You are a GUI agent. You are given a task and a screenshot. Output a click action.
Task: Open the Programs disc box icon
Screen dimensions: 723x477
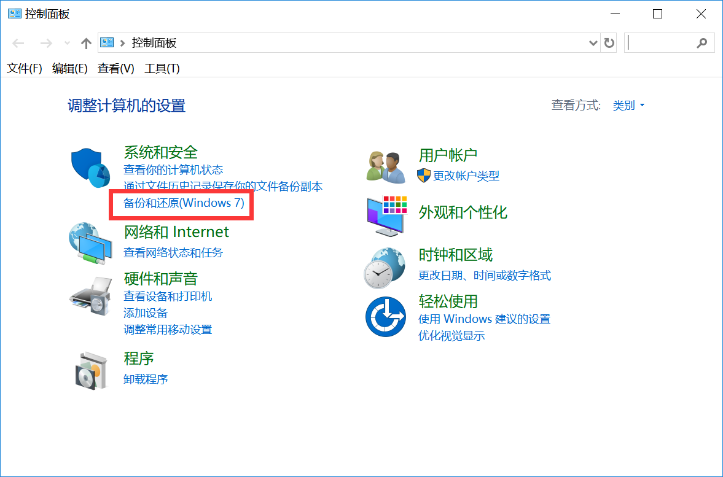(90, 370)
